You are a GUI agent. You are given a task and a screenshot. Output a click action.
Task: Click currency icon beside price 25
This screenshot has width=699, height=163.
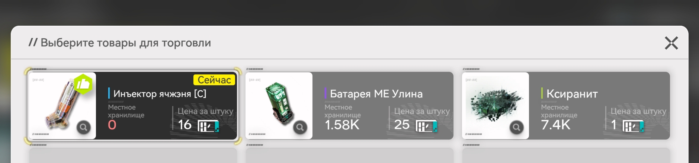click(426, 127)
